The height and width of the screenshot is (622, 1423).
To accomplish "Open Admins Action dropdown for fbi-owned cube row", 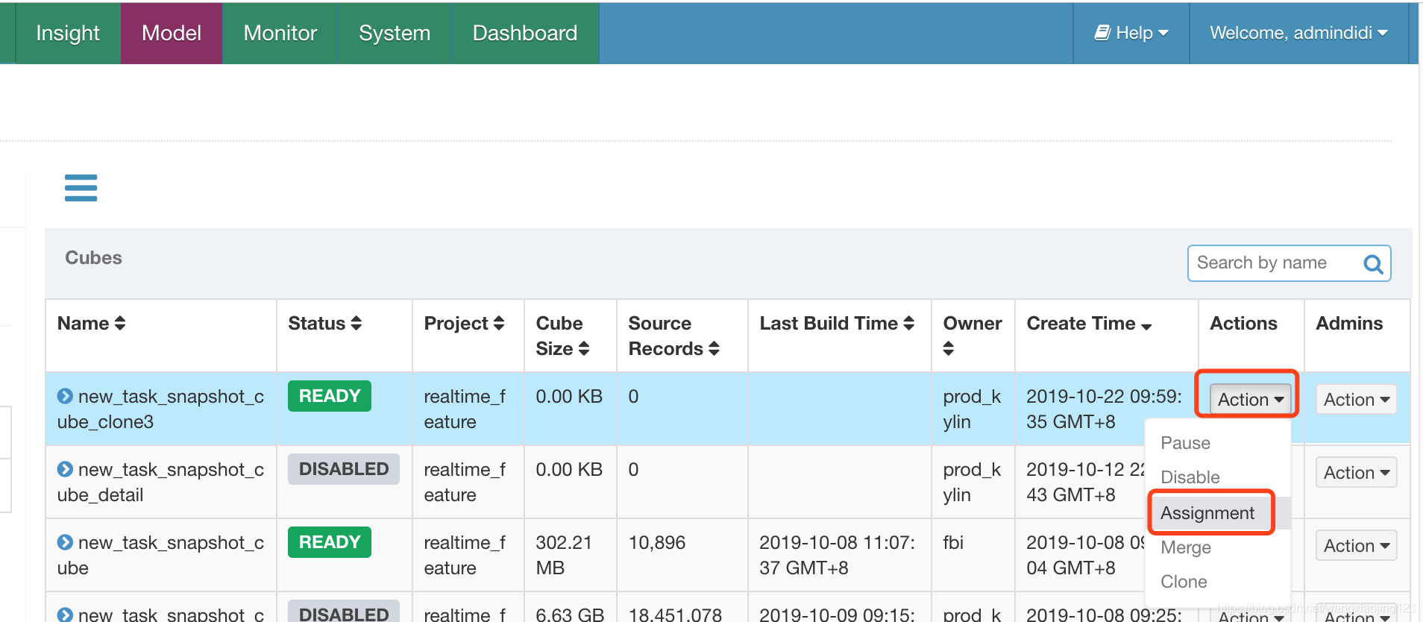I will [x=1356, y=545].
